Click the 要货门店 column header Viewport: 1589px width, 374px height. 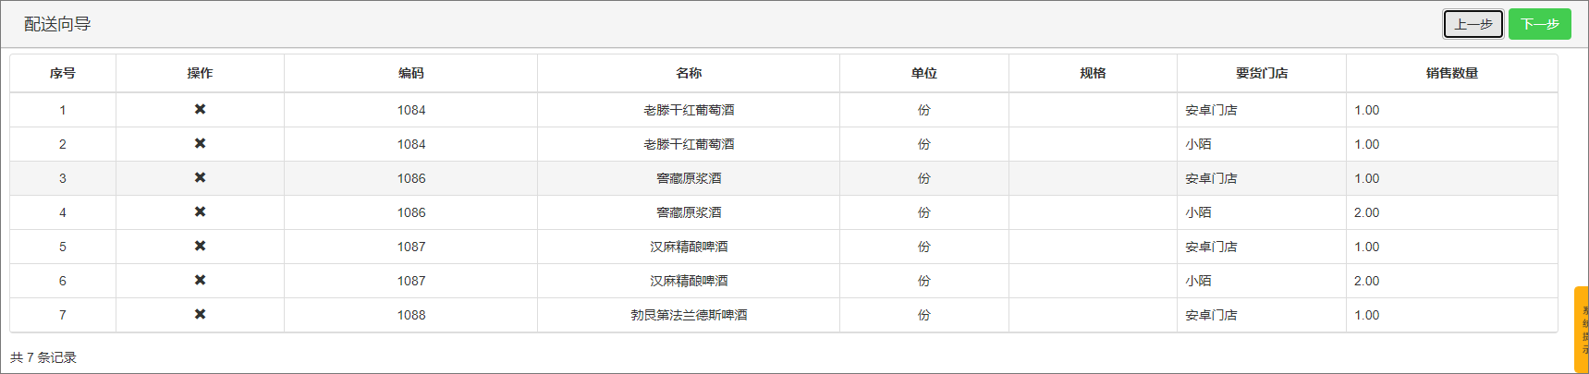(x=1262, y=73)
